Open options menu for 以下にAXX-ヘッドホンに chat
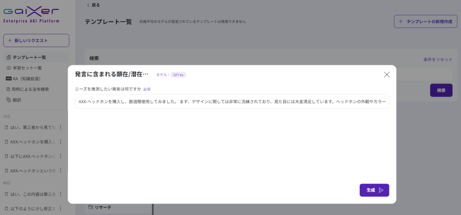 point(60,156)
